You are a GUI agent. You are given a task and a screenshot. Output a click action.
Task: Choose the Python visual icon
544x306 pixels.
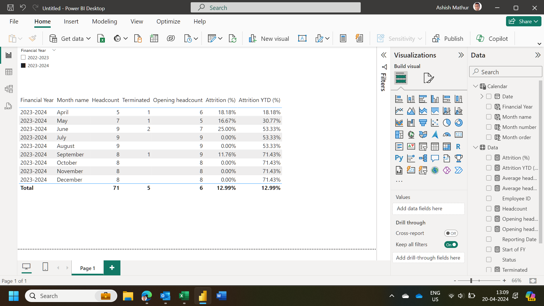coord(399,158)
